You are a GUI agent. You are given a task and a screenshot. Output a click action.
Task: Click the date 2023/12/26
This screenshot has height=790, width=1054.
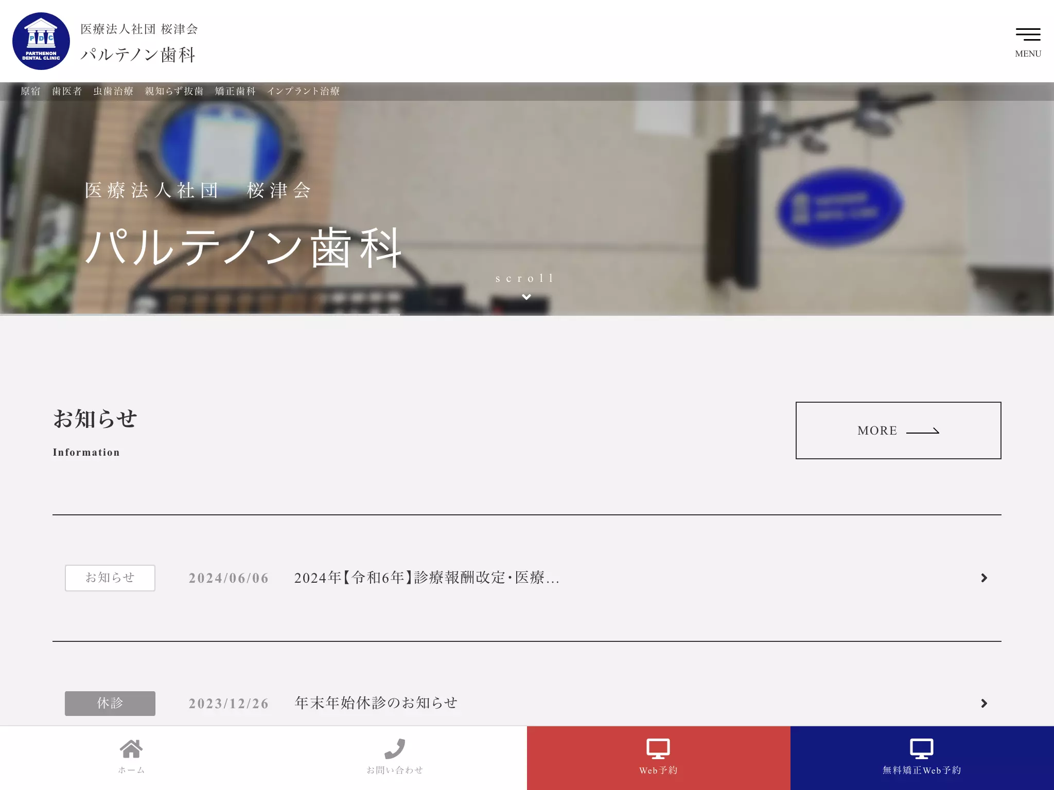click(229, 704)
